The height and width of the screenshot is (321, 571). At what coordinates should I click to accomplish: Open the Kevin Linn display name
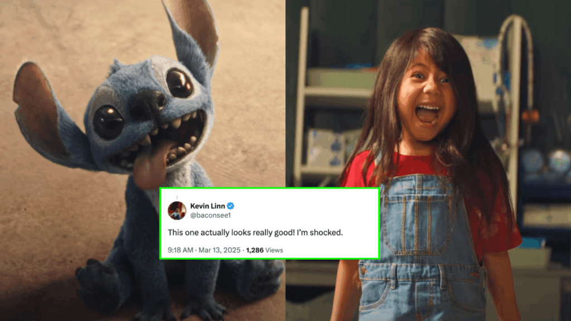pos(207,206)
